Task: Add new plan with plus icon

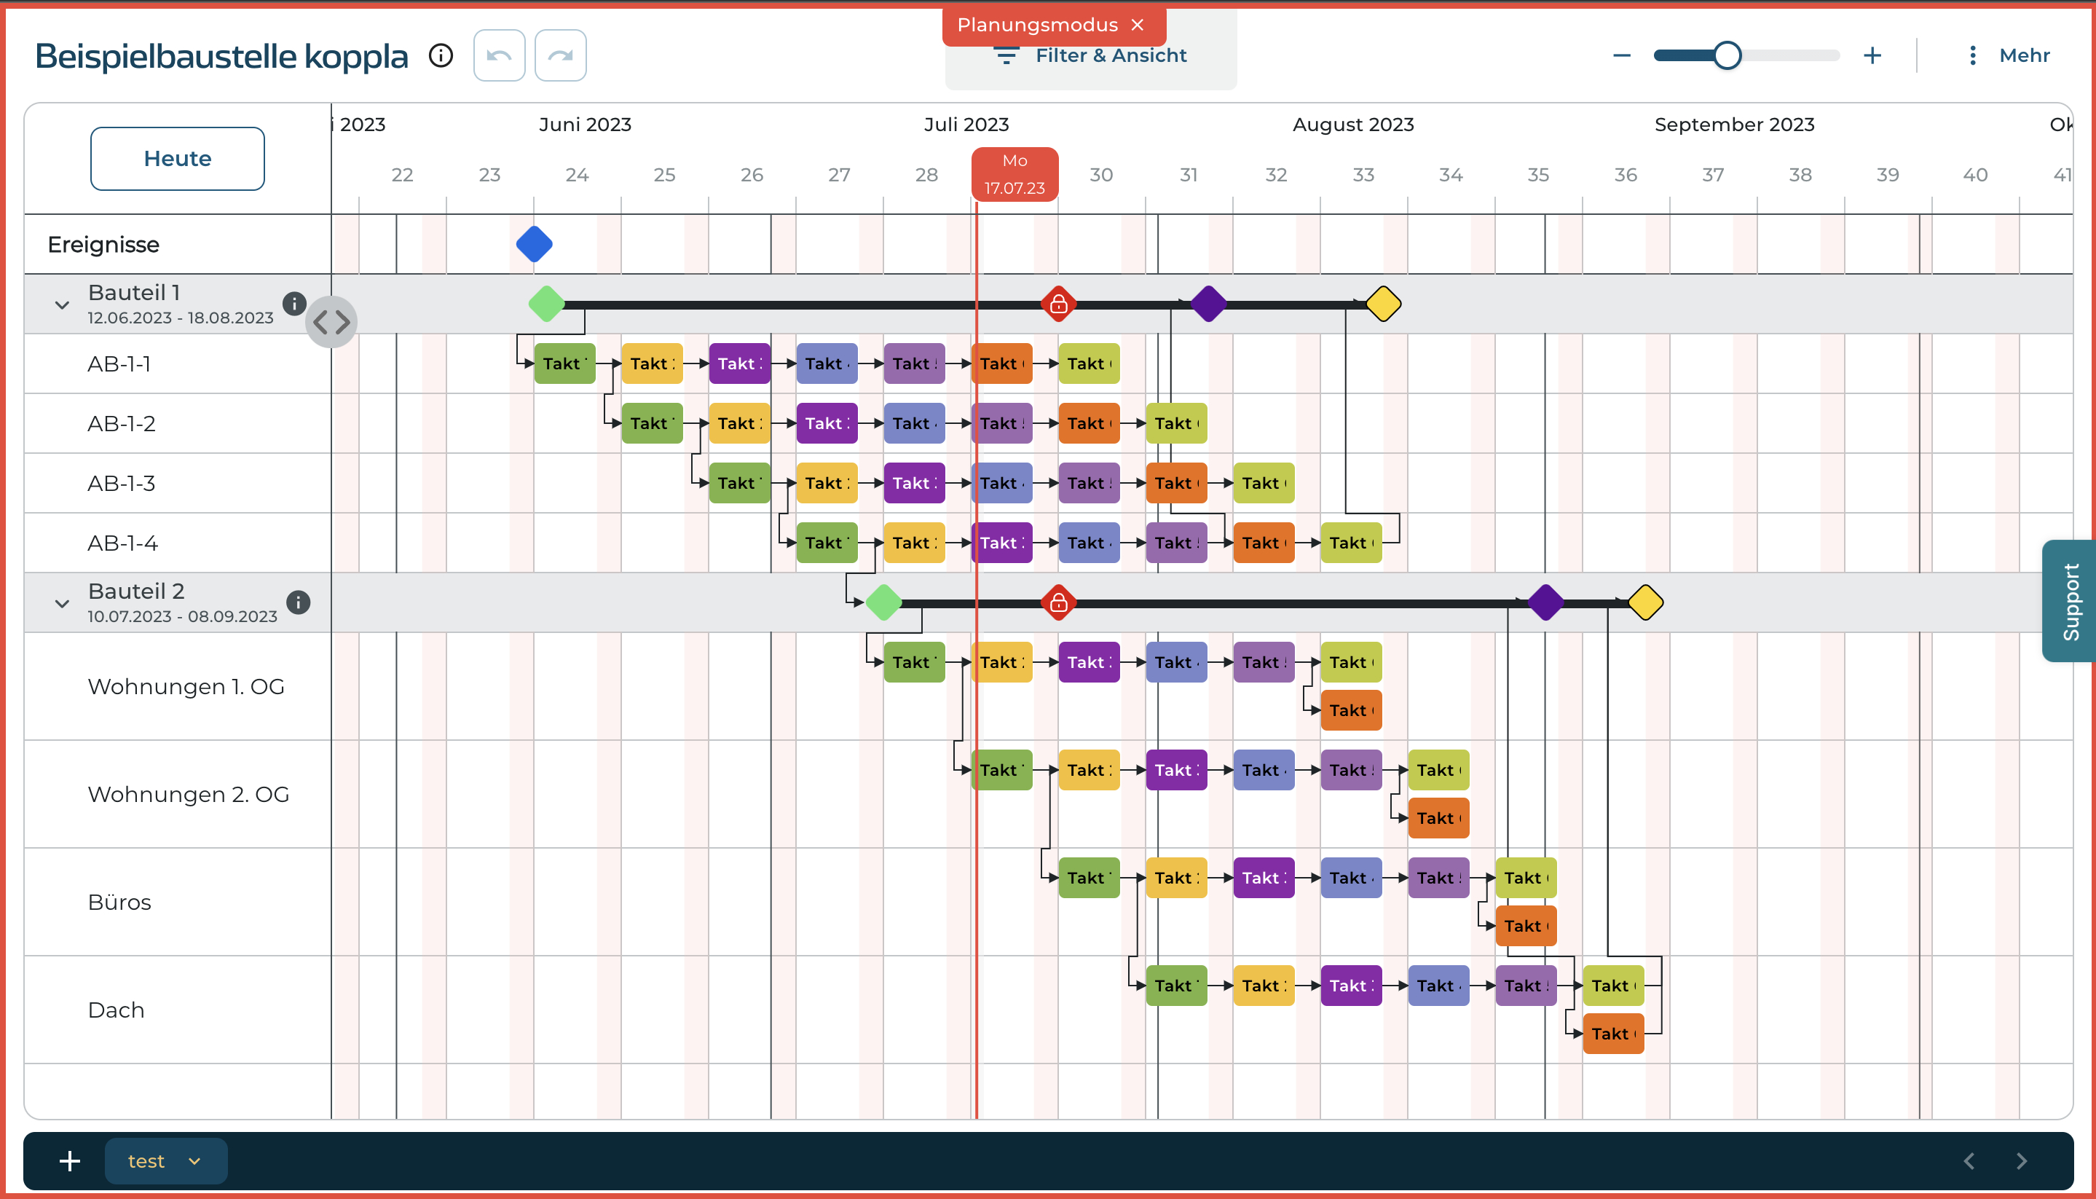Action: point(70,1161)
